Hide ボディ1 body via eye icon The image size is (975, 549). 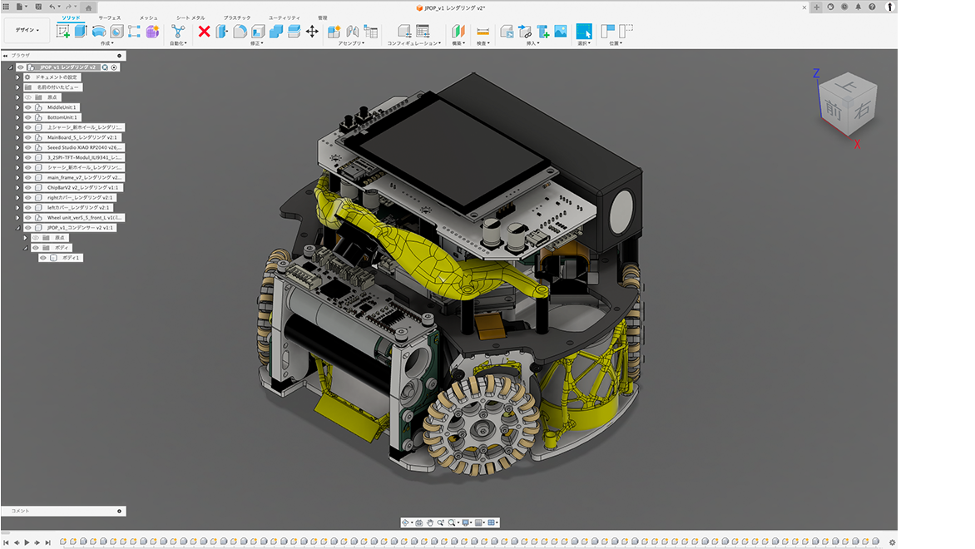[43, 258]
